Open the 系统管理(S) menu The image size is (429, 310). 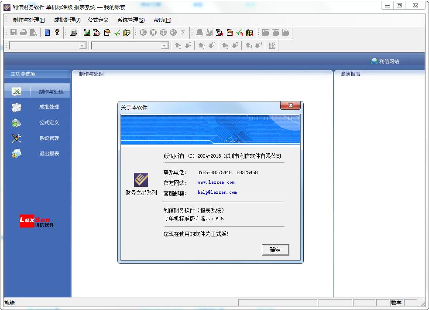(x=131, y=20)
